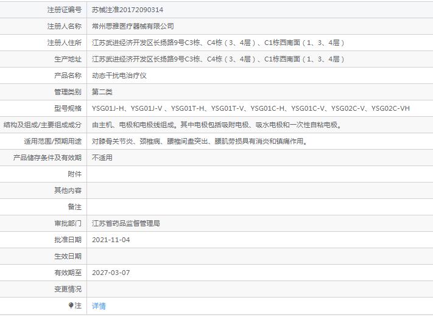Screen dimensions: 433x317
Task: Click the model list starting YSG01J-H
Action: 251,108
